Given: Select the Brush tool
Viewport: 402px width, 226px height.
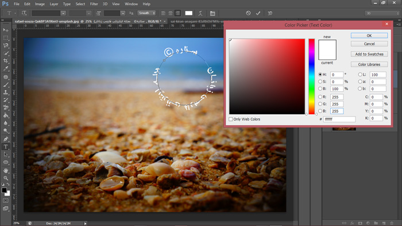Looking at the screenshot, I should point(6,84).
